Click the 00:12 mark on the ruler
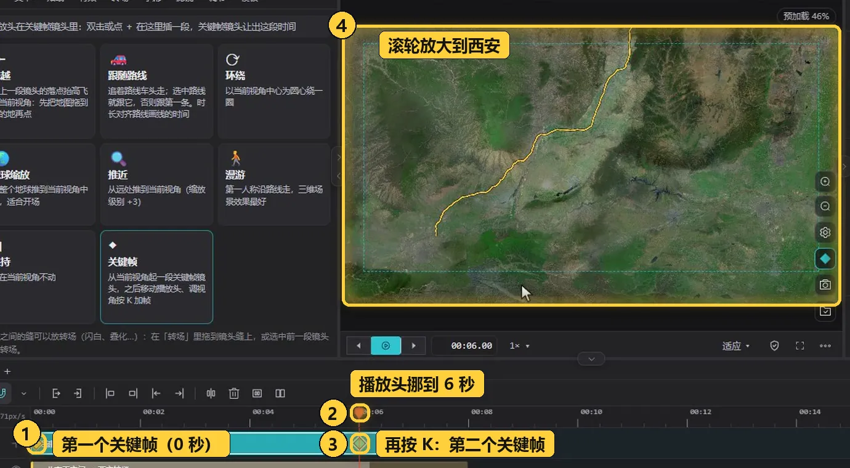This screenshot has width=850, height=468. [x=700, y=411]
